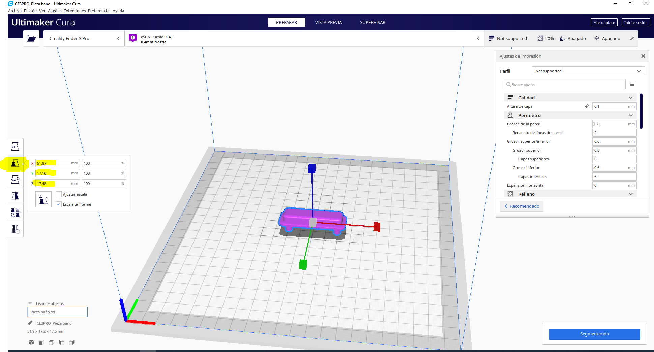Open the Perfil dropdown
Screen dimensions: 654x352
(588, 71)
